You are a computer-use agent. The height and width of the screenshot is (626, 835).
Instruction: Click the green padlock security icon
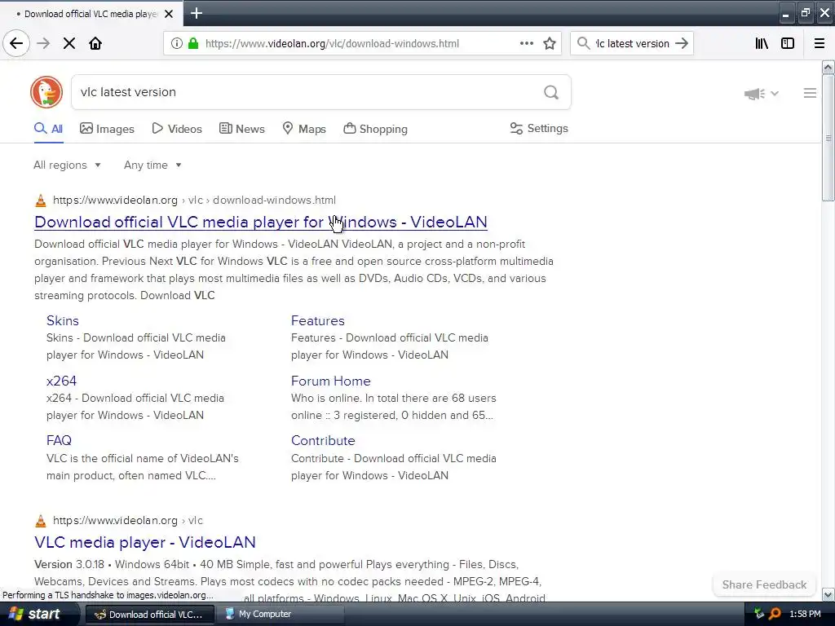click(x=193, y=43)
